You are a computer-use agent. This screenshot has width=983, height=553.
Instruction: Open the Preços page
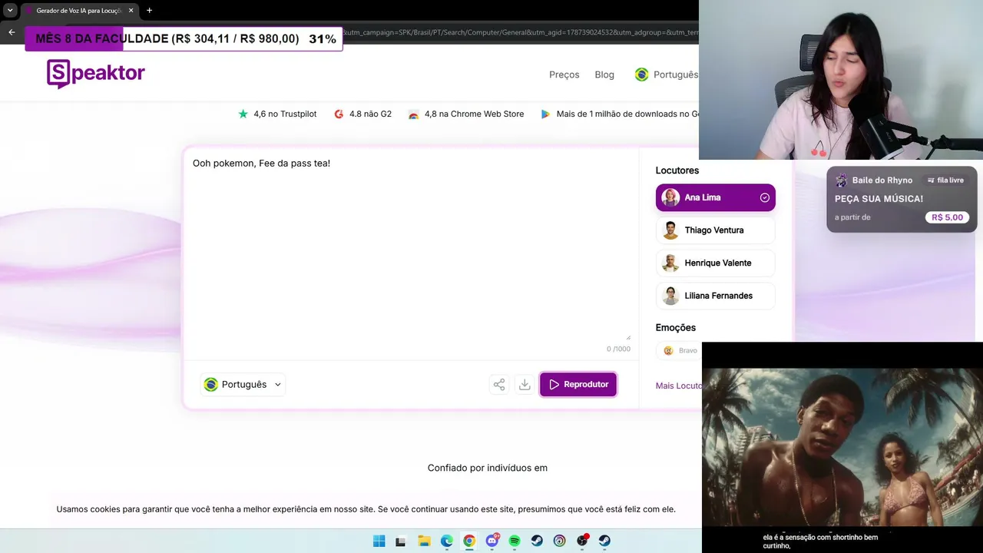[564, 75]
